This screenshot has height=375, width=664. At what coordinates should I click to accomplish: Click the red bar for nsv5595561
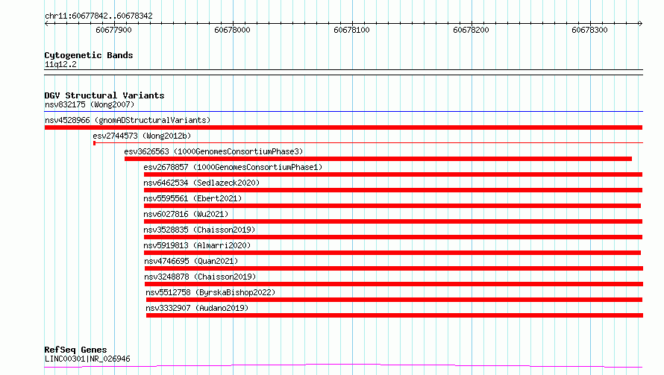coord(392,206)
